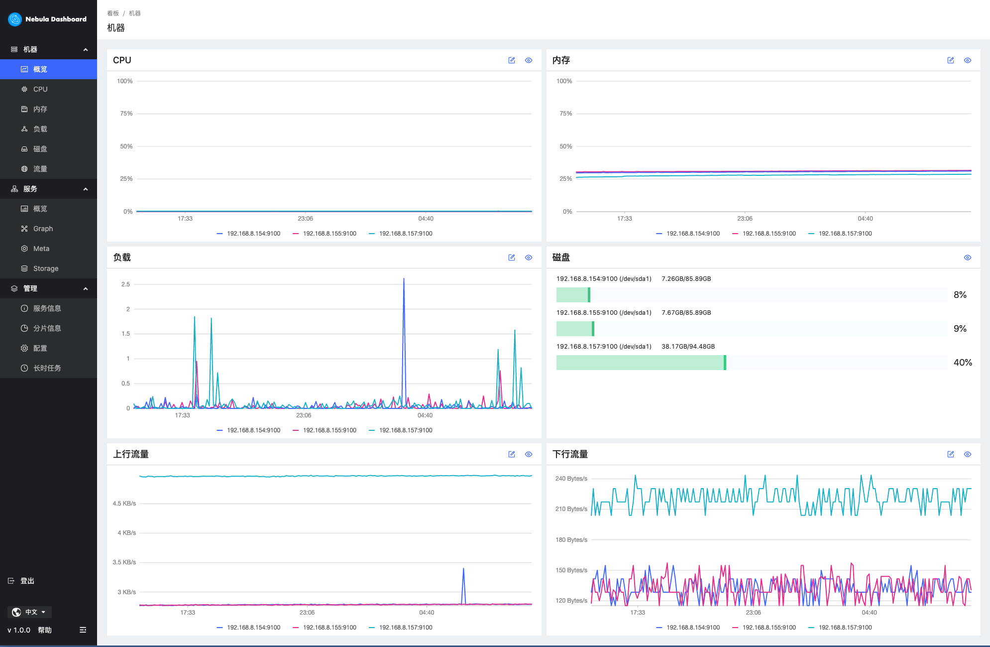
Task: Open the Storage service page
Action: coord(48,268)
